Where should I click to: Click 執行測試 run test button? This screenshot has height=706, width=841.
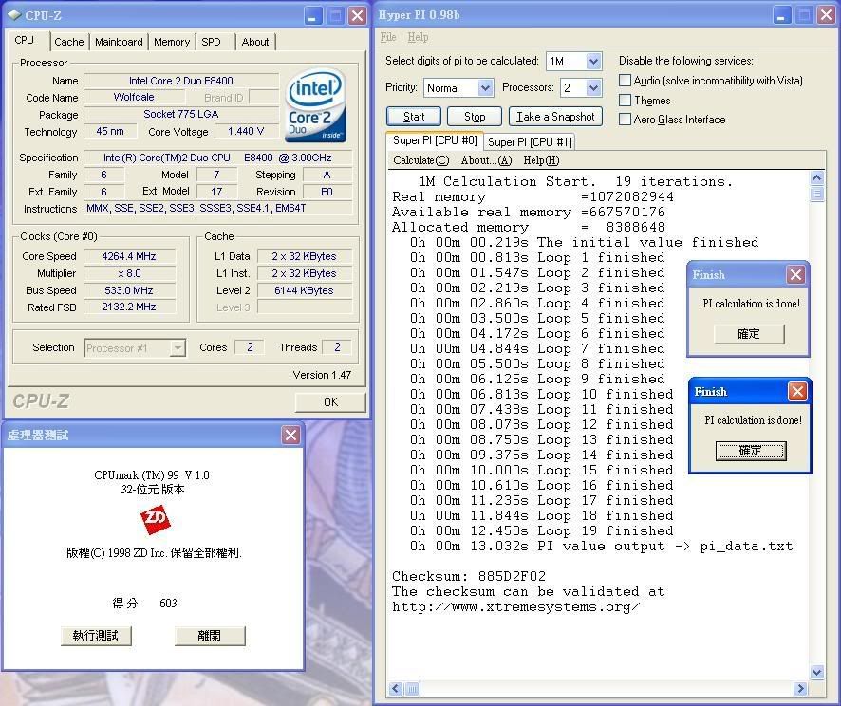(x=96, y=636)
